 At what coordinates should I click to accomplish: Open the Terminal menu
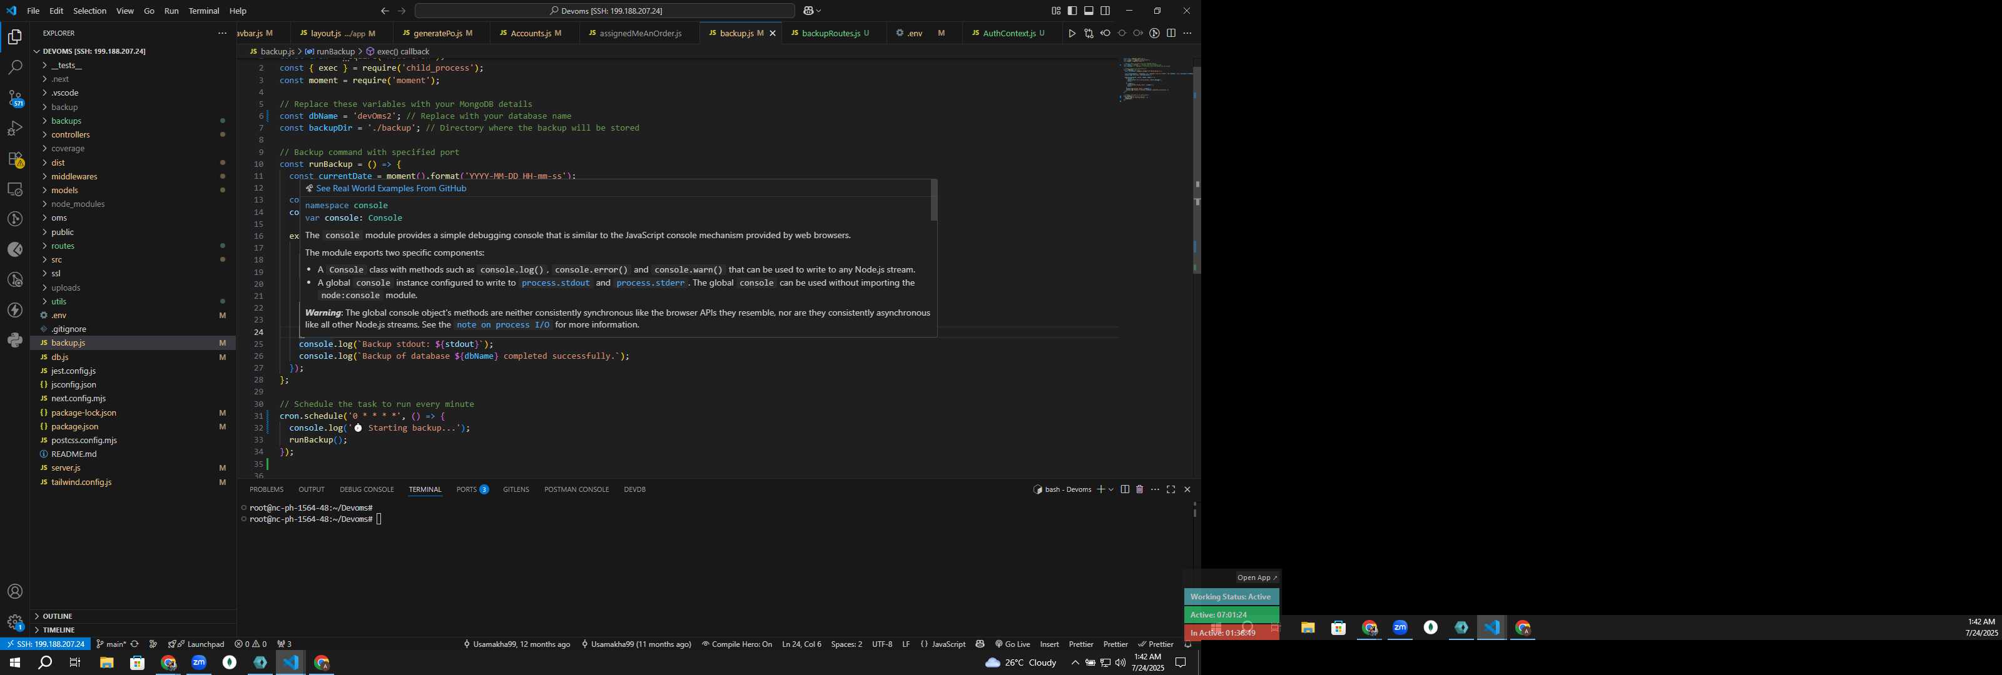[203, 11]
